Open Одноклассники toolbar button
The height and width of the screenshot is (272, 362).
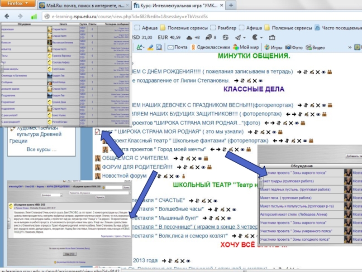click(210, 48)
